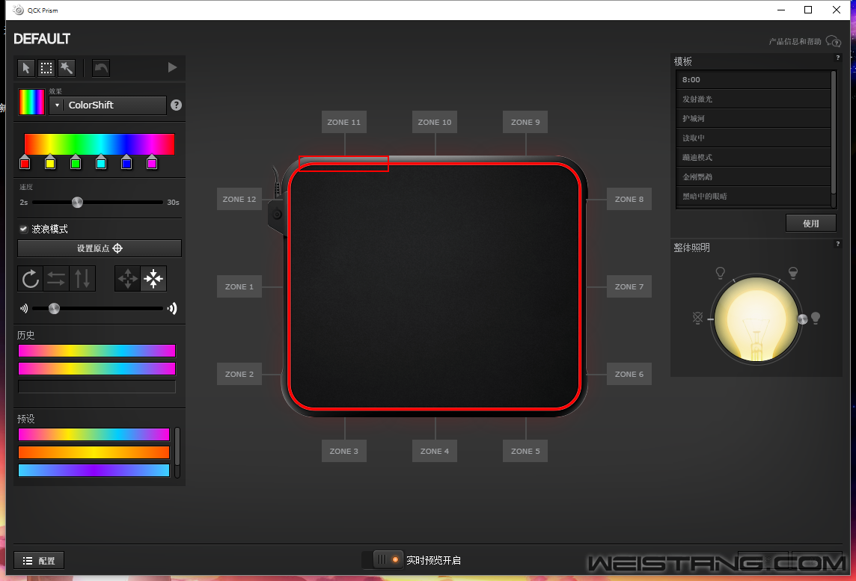Select ZONE 3 label
856x581 pixels.
pyautogui.click(x=344, y=451)
